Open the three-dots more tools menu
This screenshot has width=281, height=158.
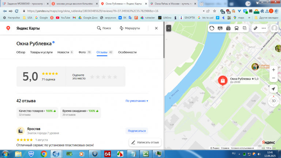coord(263,28)
